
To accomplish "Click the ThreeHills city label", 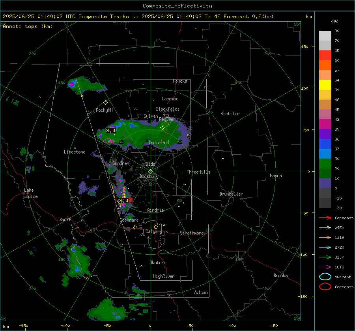I will (x=198, y=172).
